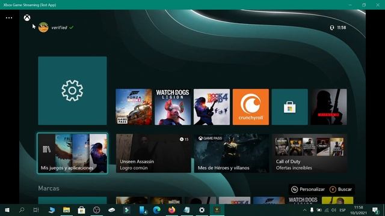Screen dimensions: 385x216
Task: Open Windows Settings gear on taskbar
Action: point(202,210)
